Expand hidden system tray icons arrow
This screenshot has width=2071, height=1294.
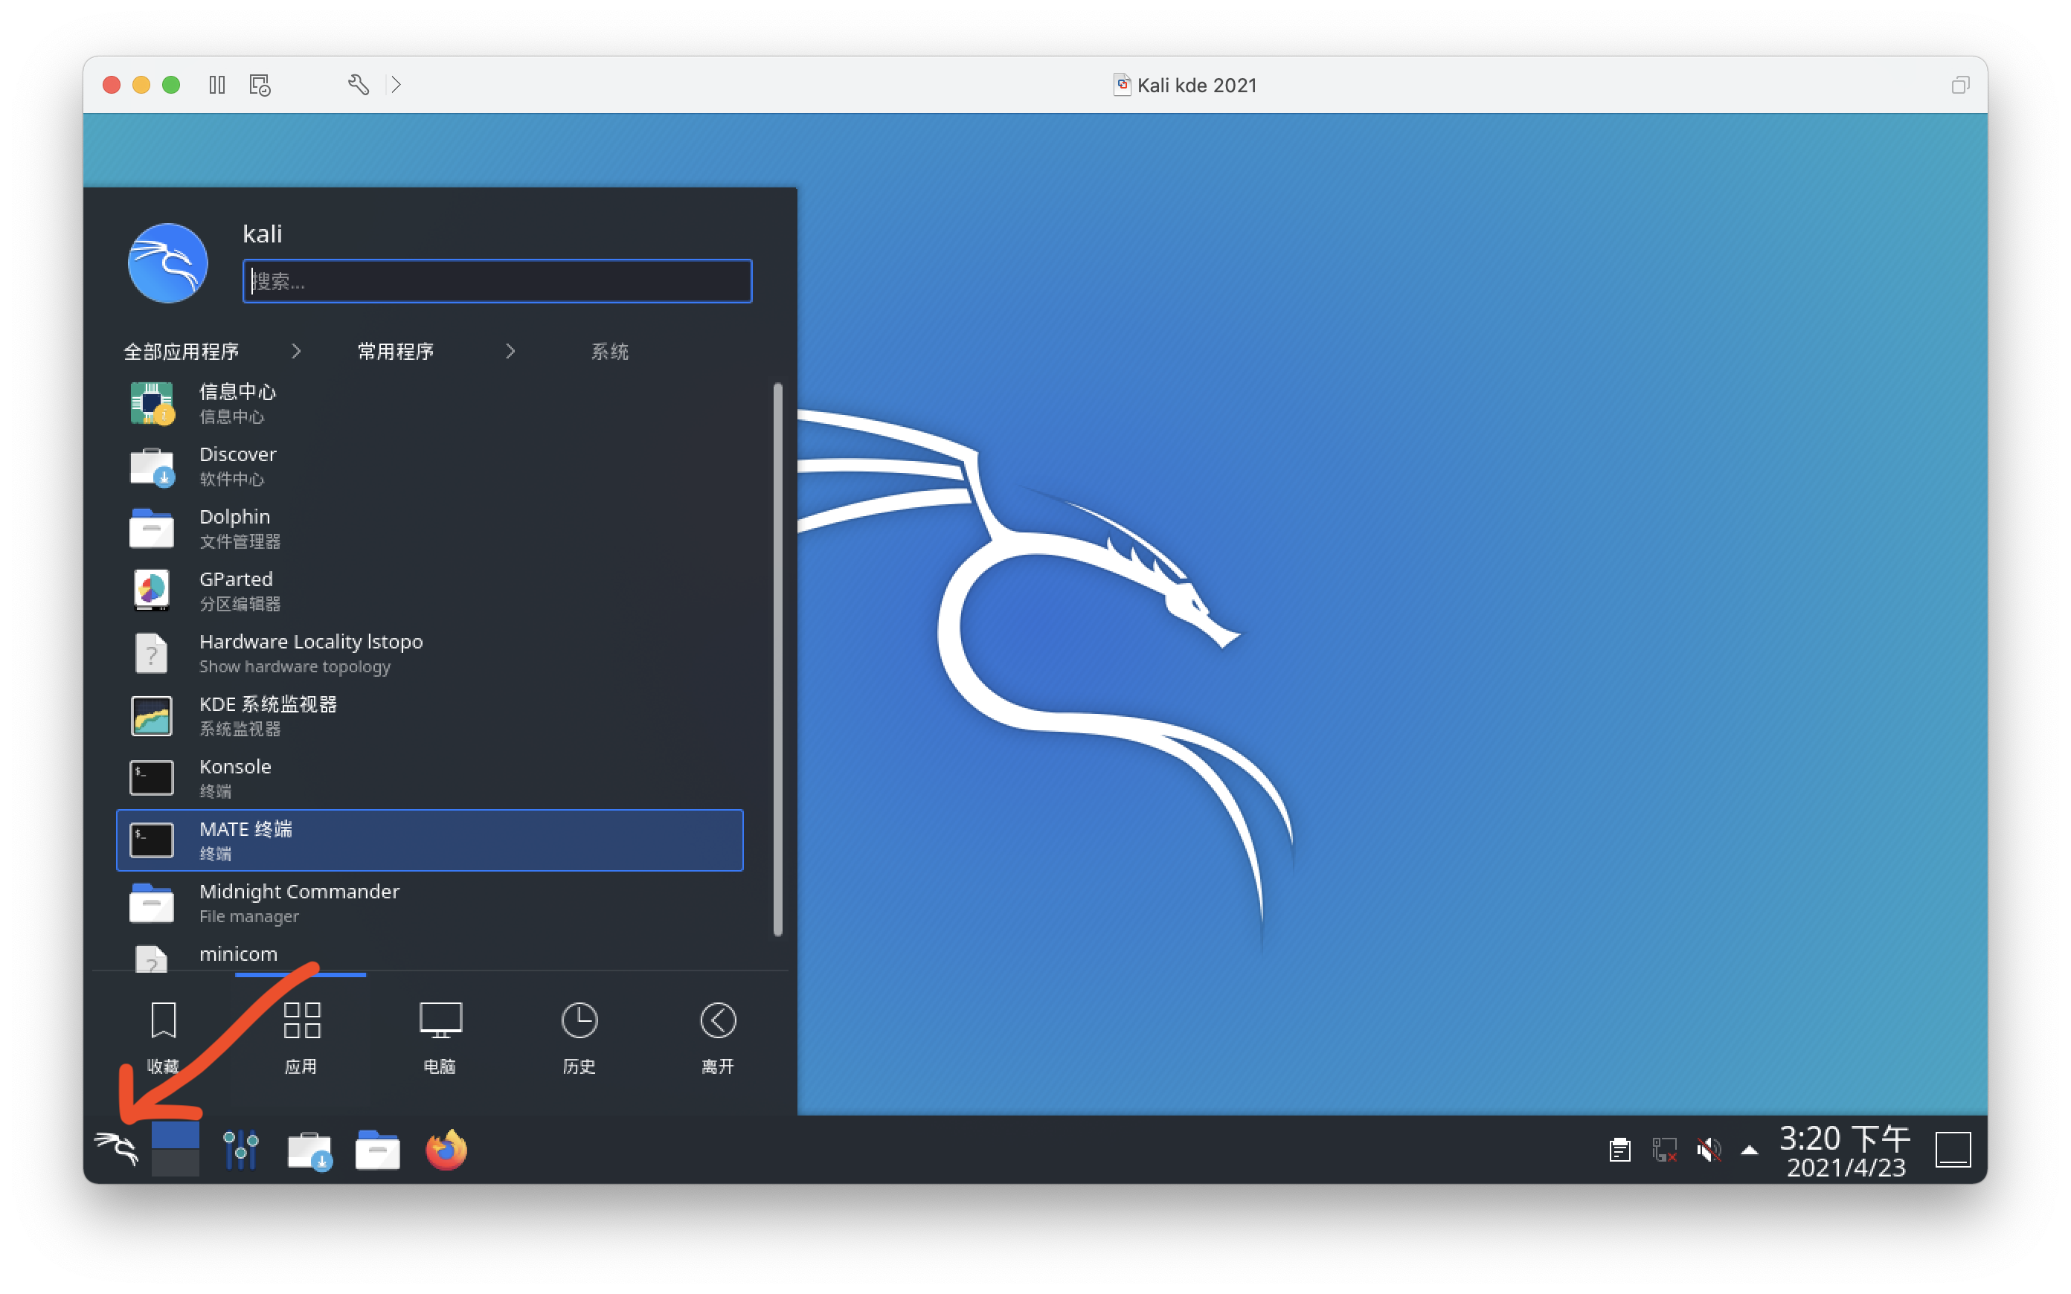1749,1150
